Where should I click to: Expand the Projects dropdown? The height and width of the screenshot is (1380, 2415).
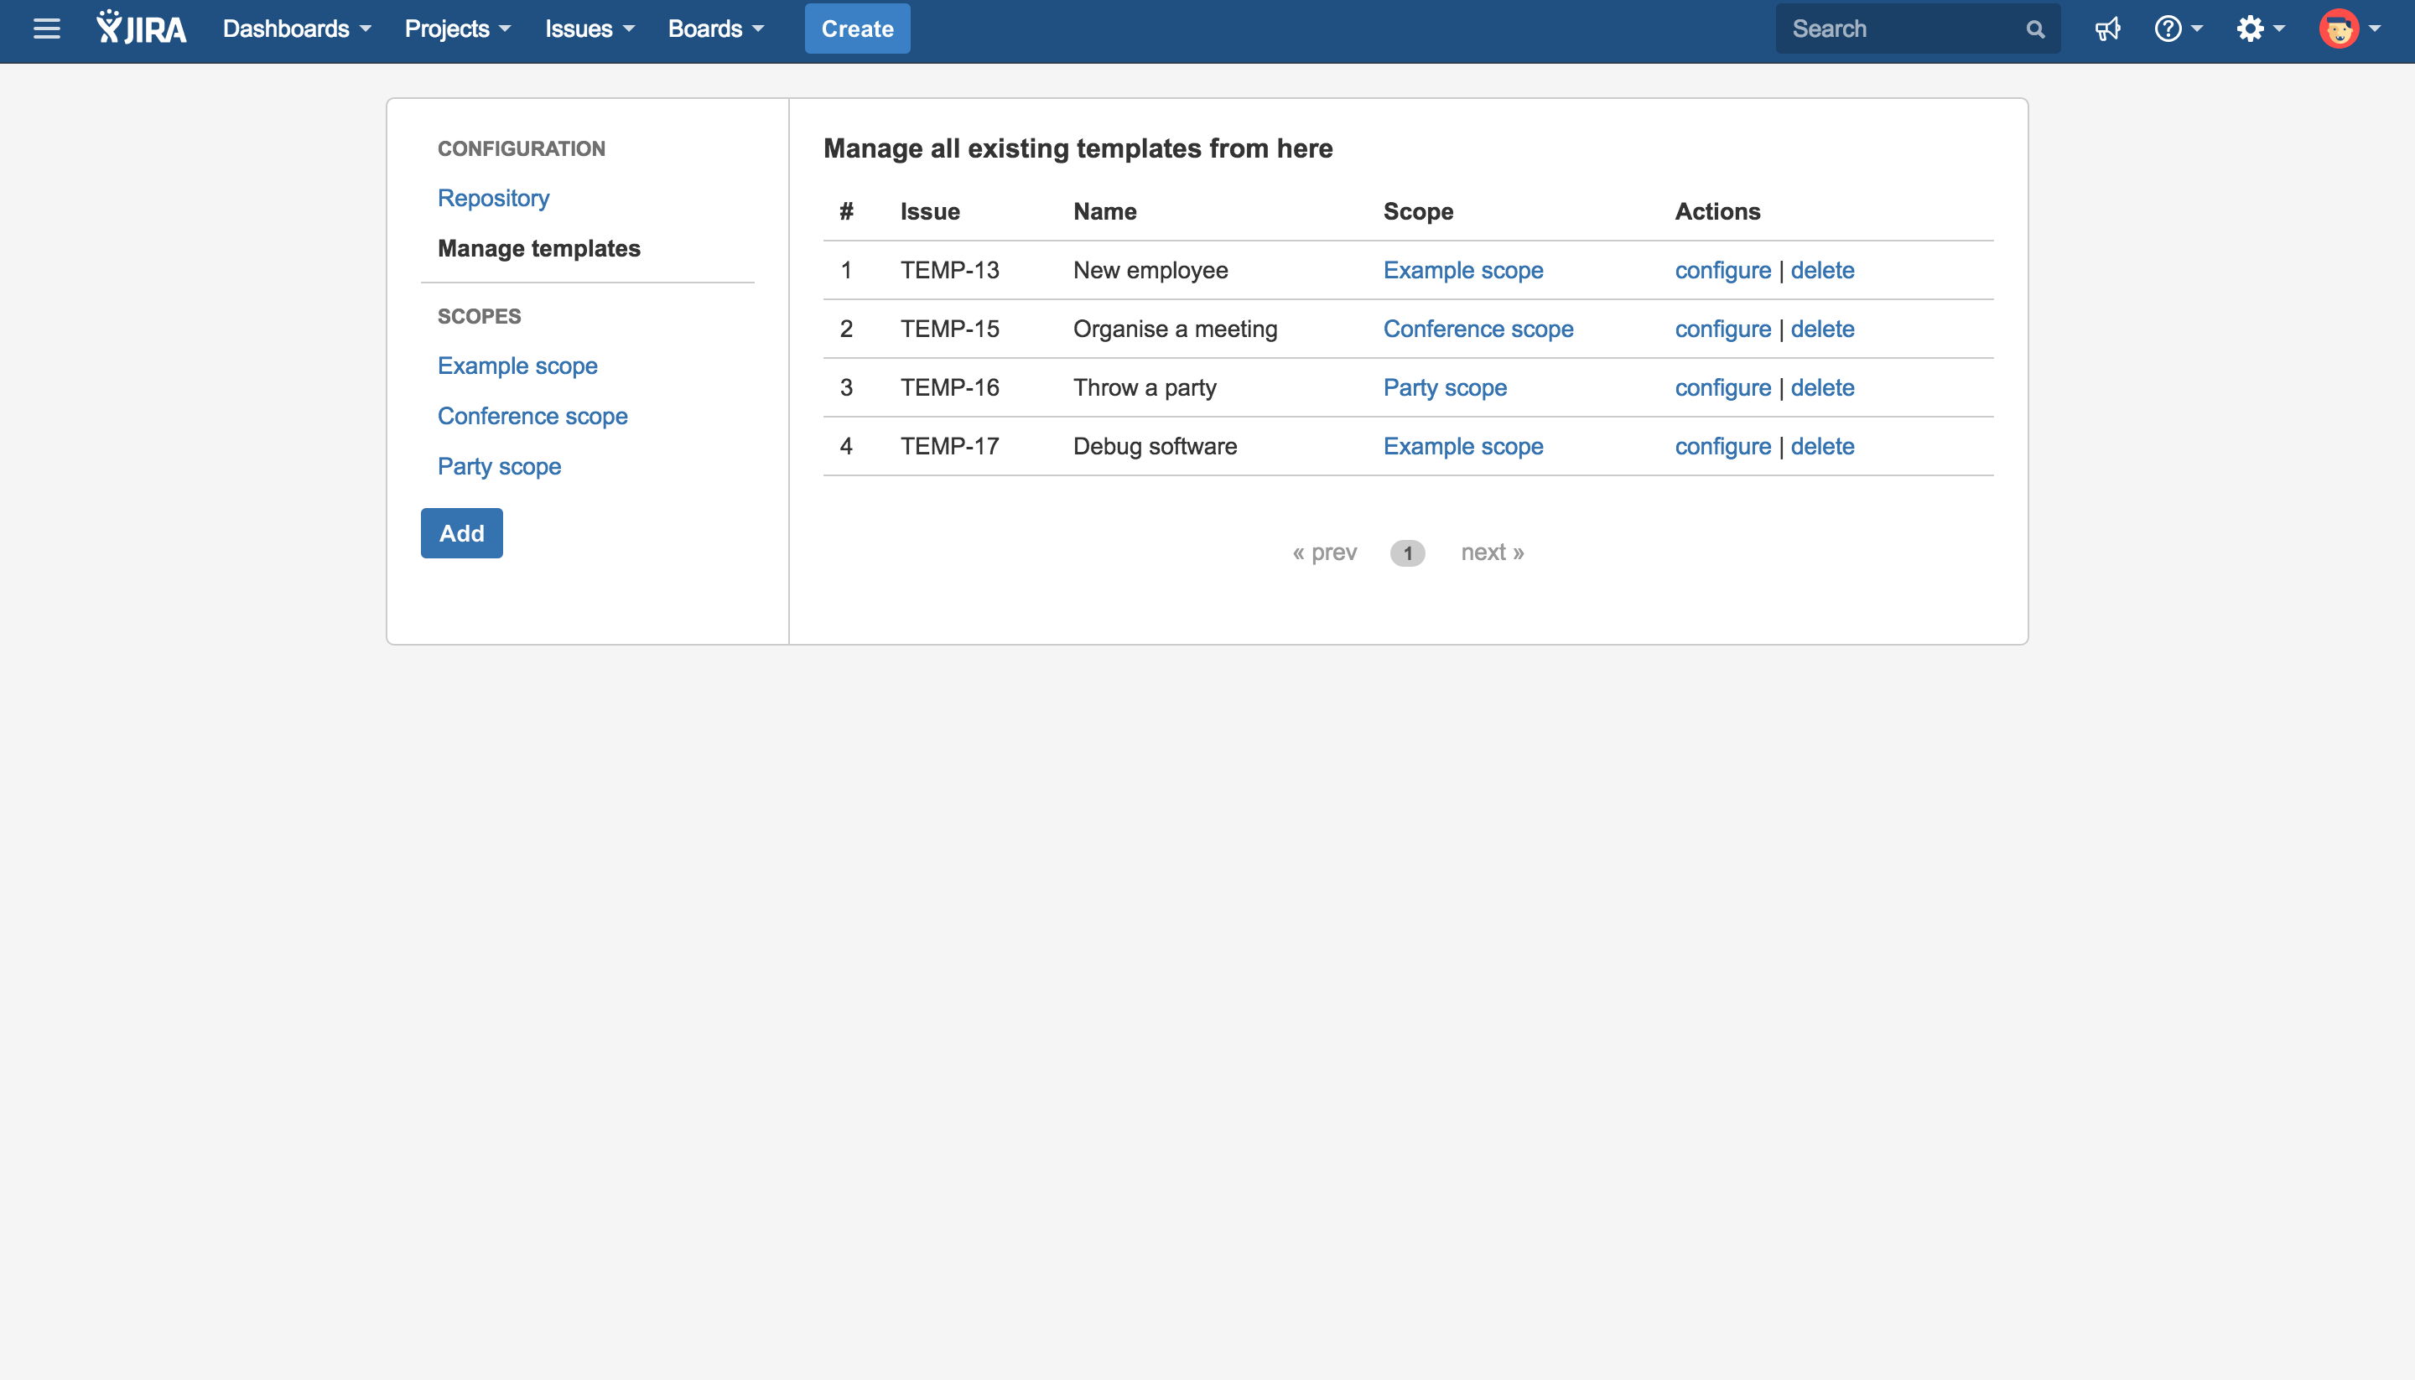458,29
